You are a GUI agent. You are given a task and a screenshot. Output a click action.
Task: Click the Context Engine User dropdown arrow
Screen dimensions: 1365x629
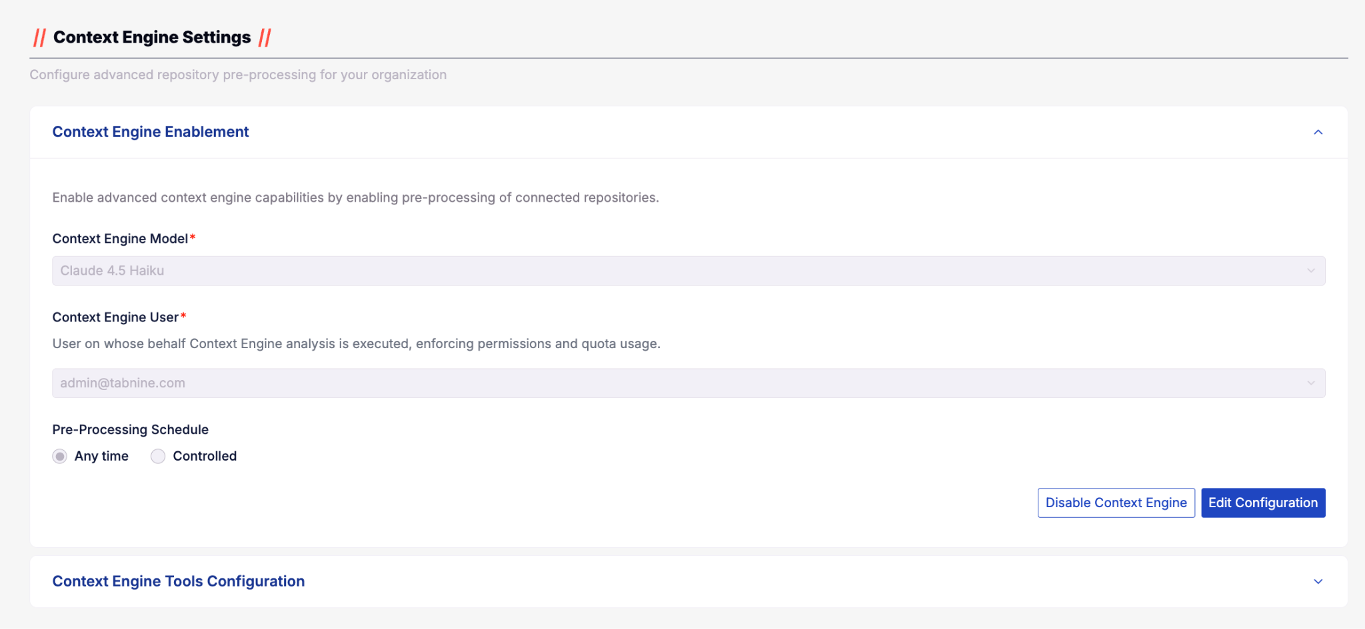[x=1310, y=383]
